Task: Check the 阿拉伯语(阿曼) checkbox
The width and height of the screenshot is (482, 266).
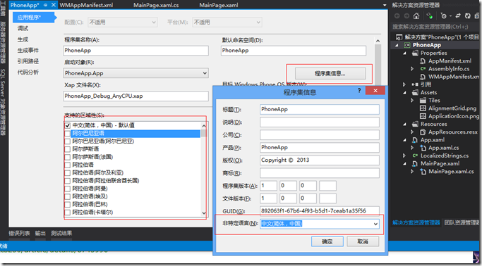Action: coord(68,189)
